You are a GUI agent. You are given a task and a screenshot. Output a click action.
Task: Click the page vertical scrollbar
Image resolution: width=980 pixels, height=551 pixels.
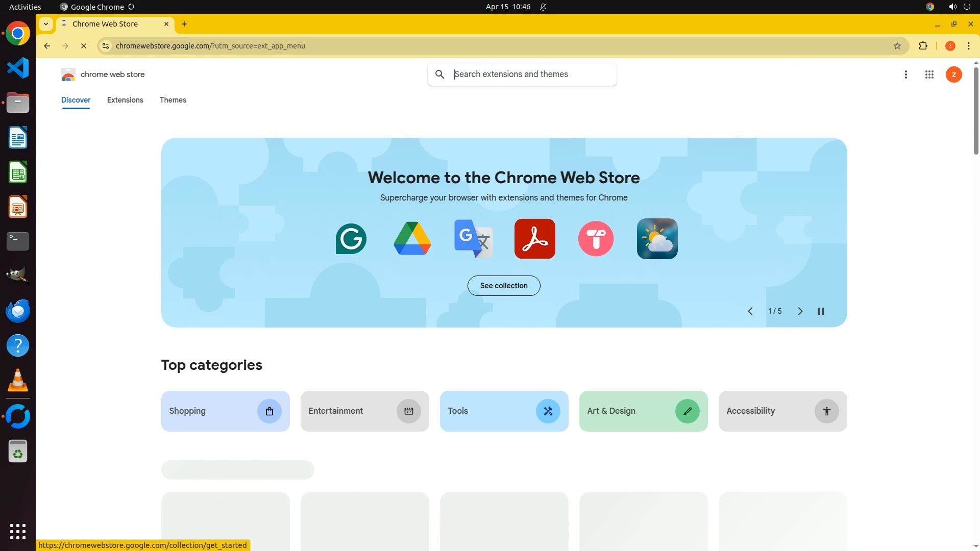[976, 111]
